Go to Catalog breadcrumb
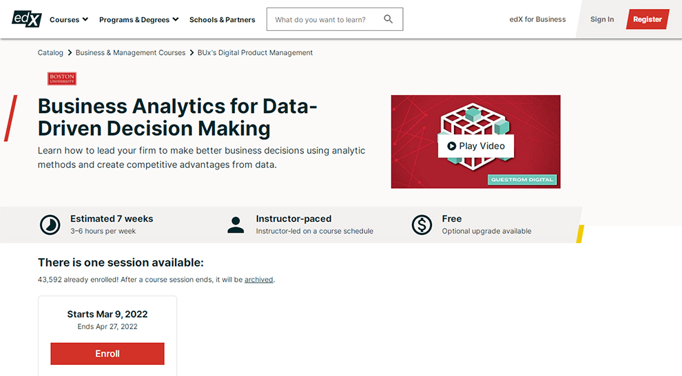 click(50, 52)
